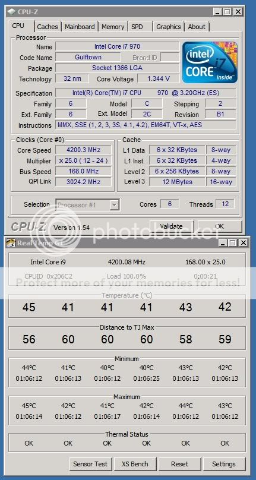Close the Real Temp GT window
256x480 pixels.
click(243, 243)
